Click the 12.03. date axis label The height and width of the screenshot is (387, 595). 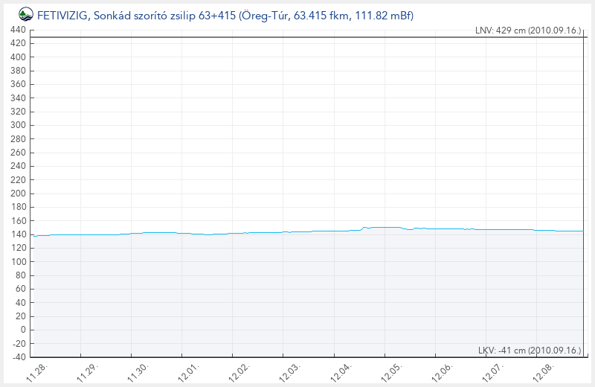click(290, 371)
